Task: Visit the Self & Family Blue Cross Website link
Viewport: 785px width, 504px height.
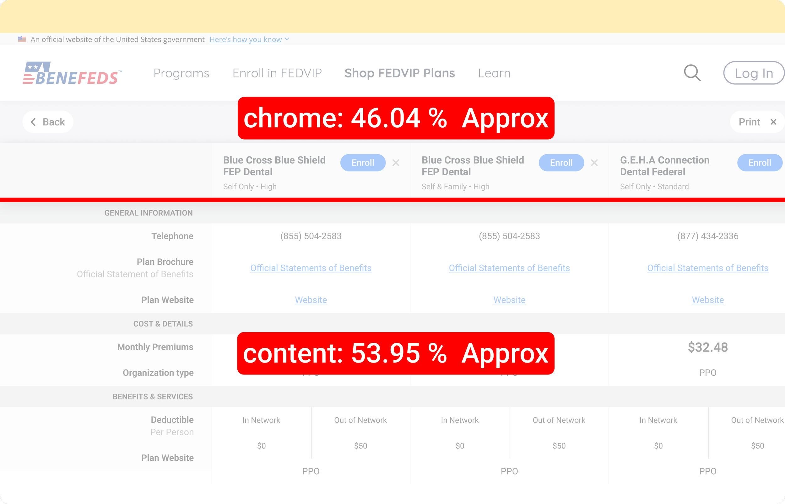Action: pyautogui.click(x=509, y=300)
